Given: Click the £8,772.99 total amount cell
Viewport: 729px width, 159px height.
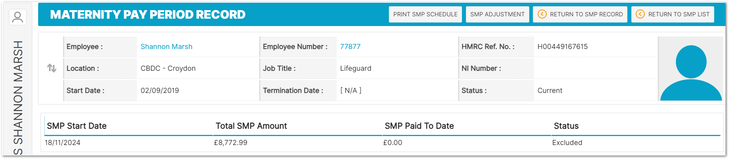Looking at the screenshot, I should (231, 143).
